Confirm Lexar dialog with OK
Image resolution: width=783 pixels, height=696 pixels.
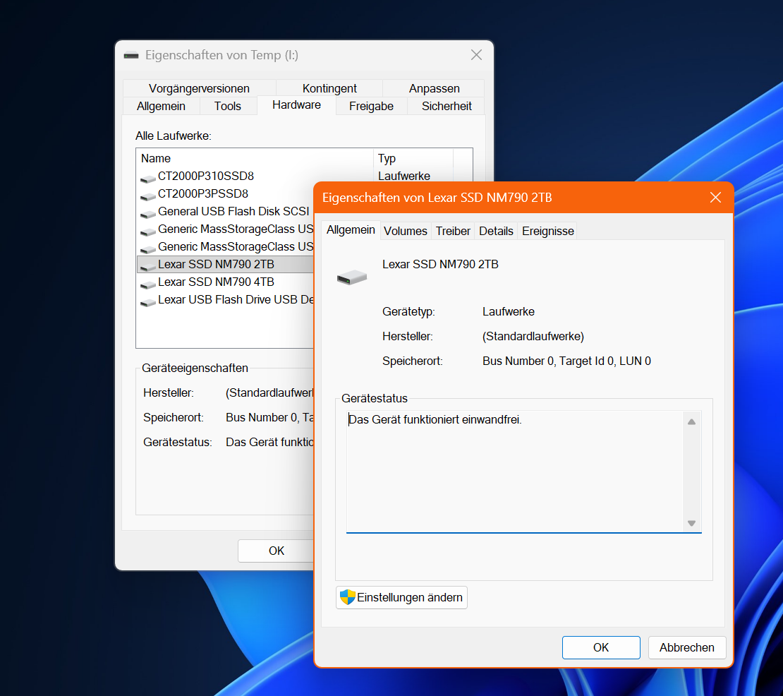point(601,647)
